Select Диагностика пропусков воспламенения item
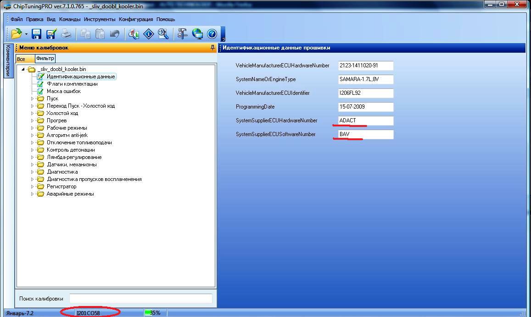The height and width of the screenshot is (317, 531). click(94, 179)
